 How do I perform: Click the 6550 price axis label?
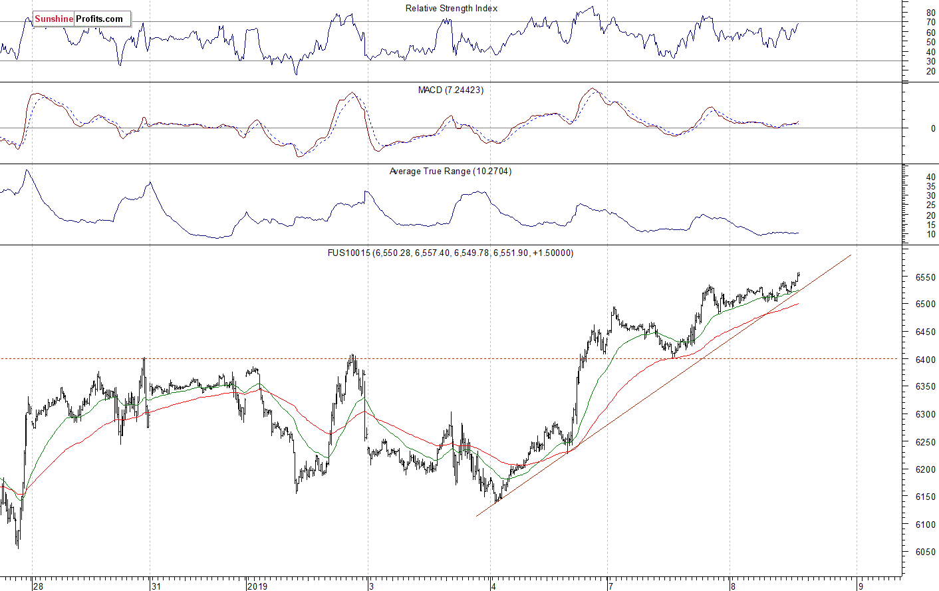tap(924, 277)
